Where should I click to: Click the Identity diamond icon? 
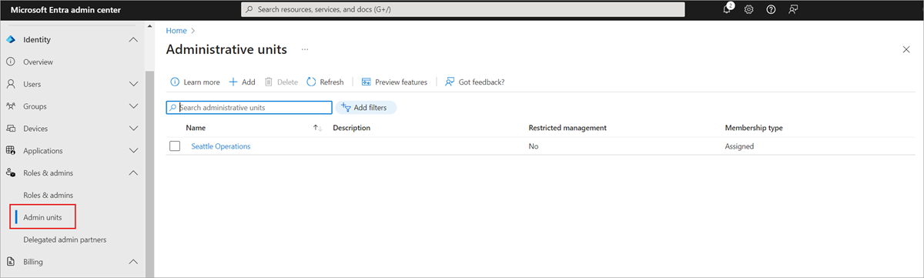[x=11, y=39]
